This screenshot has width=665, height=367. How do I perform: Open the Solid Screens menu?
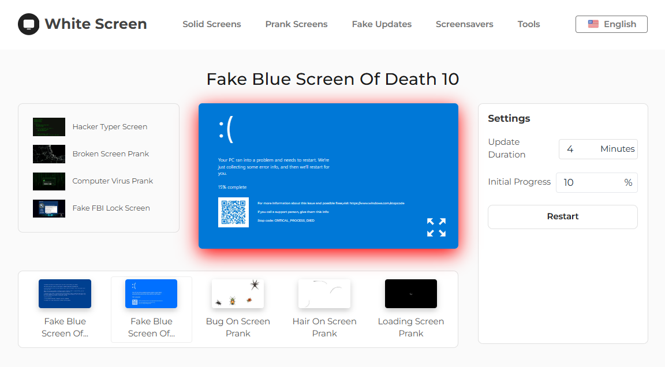coord(212,24)
